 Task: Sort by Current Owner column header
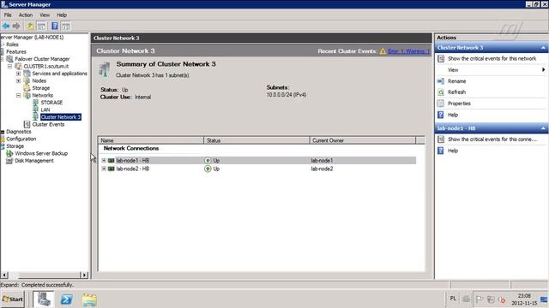click(x=363, y=140)
